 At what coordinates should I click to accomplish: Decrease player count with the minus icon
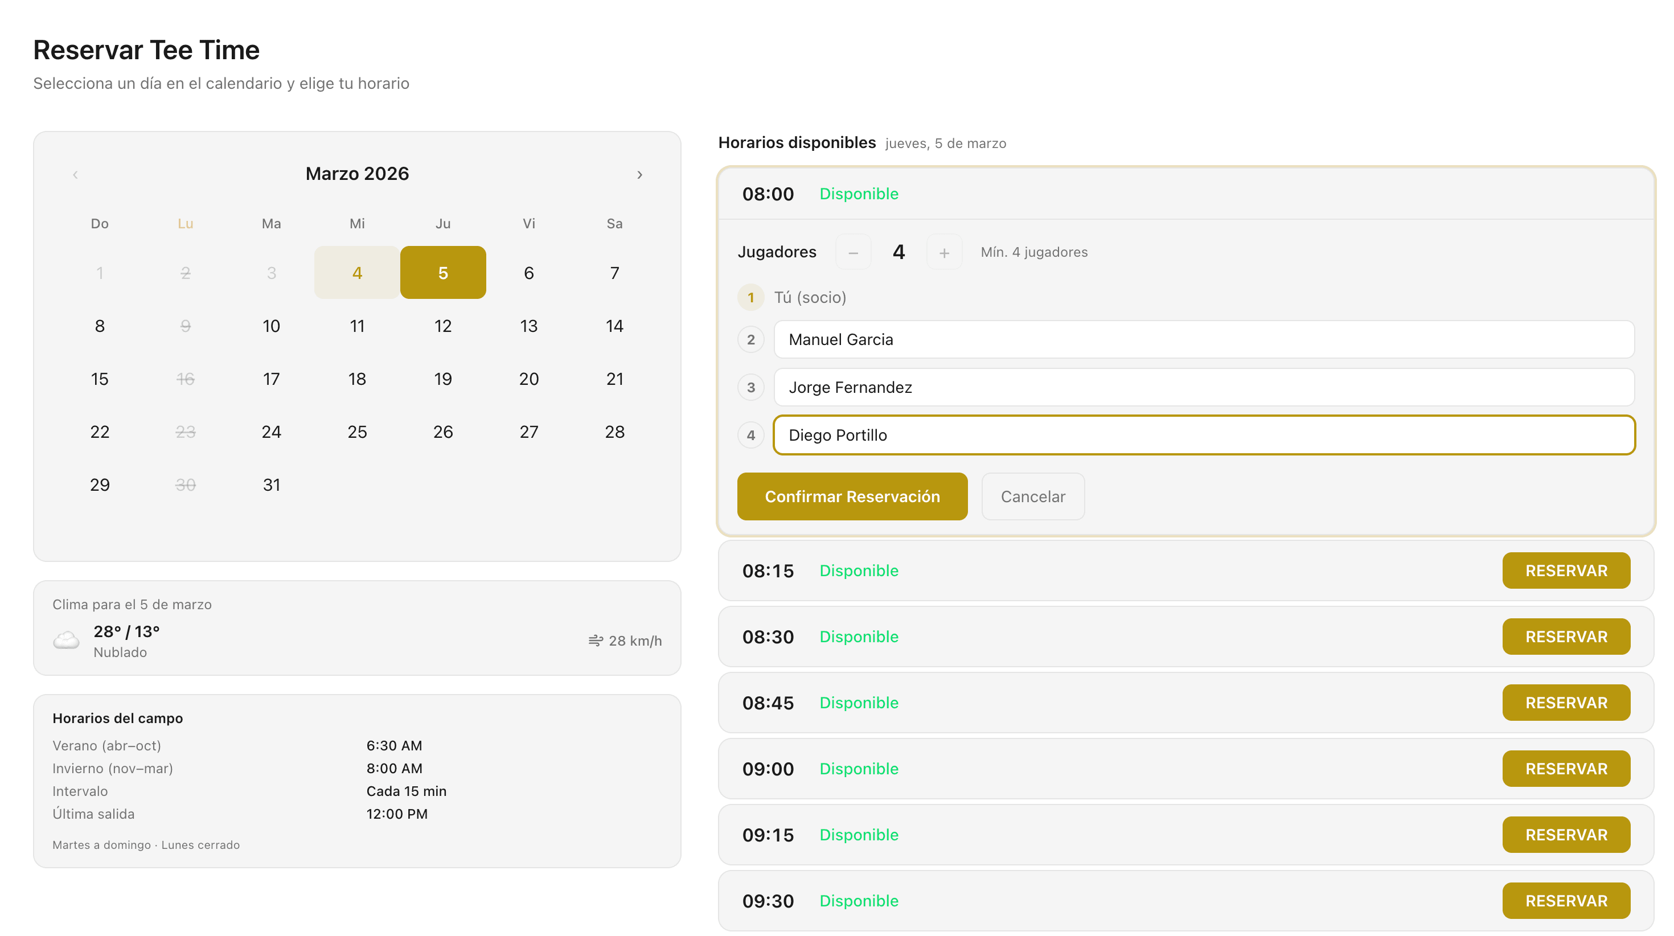coord(854,252)
